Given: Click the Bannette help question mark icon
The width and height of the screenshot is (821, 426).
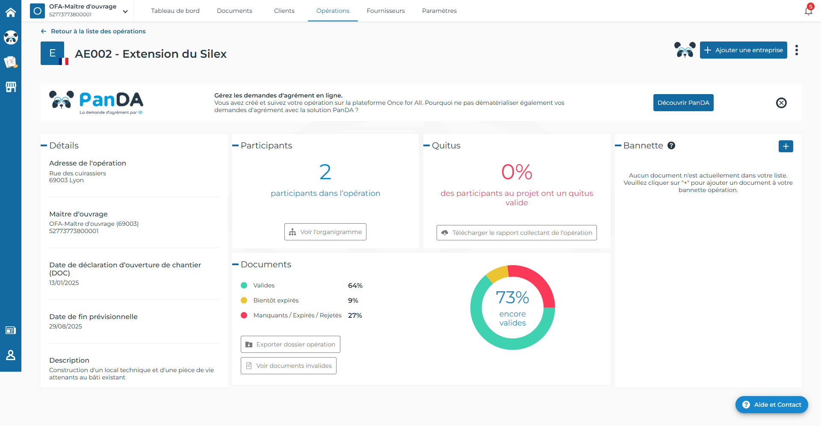Looking at the screenshot, I should coord(671,145).
